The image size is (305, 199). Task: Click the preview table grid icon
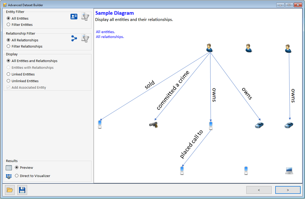[9, 168]
